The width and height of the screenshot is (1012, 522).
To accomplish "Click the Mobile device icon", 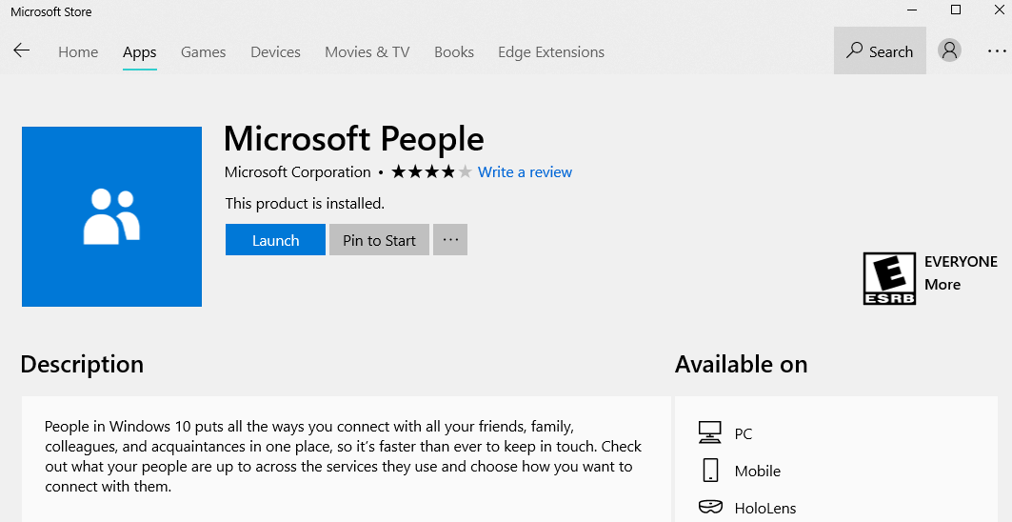I will [709, 471].
